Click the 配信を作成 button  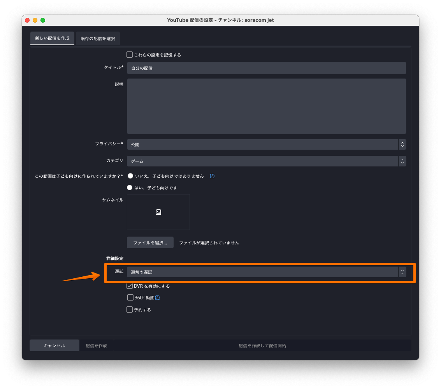97,346
